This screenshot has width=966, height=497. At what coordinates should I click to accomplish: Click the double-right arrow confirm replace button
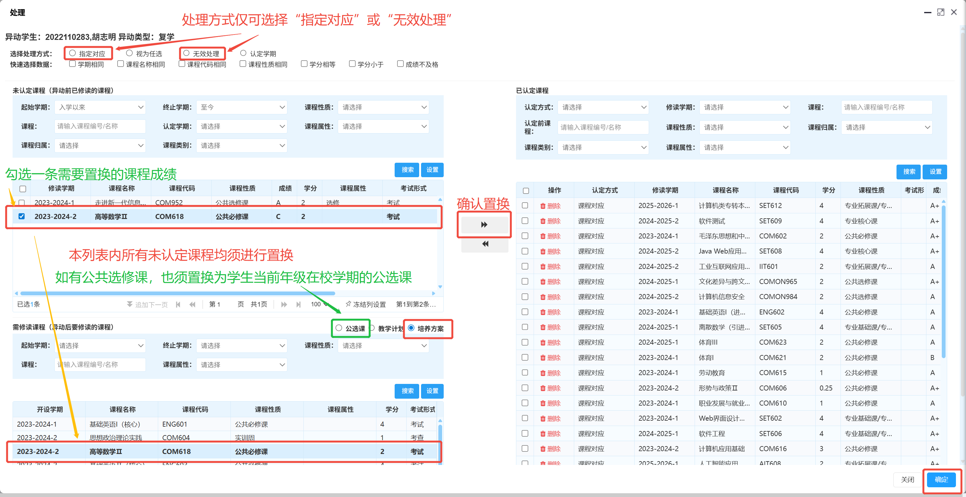click(x=484, y=225)
